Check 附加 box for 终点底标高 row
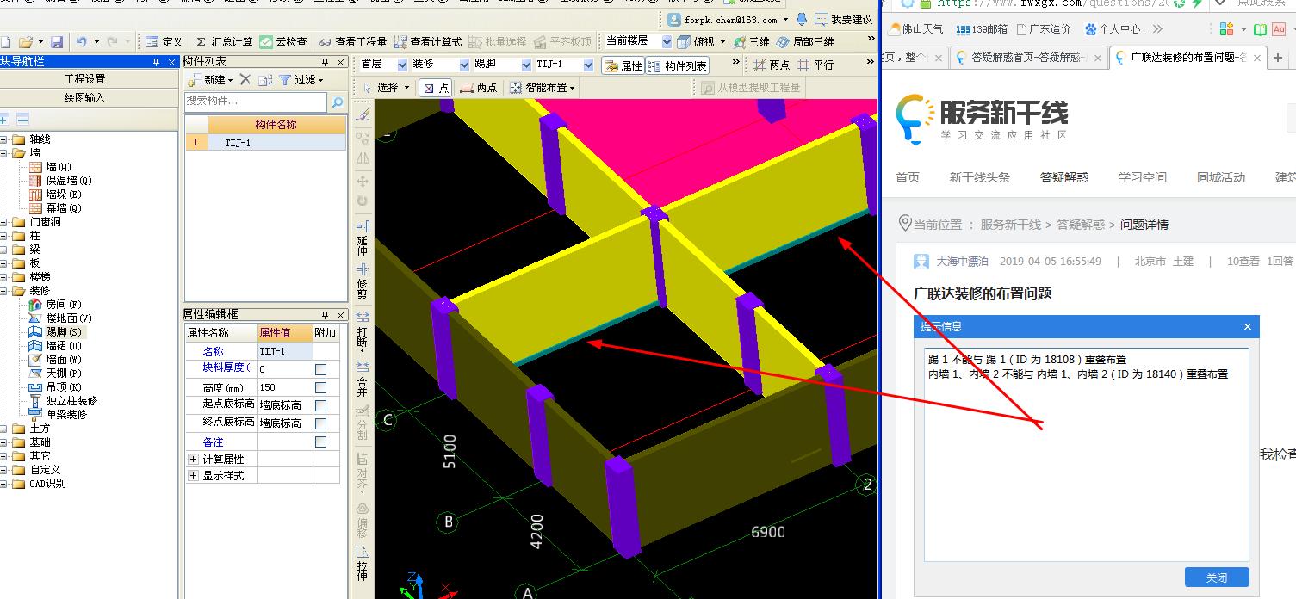Viewport: 1296px width, 599px height. point(320,423)
